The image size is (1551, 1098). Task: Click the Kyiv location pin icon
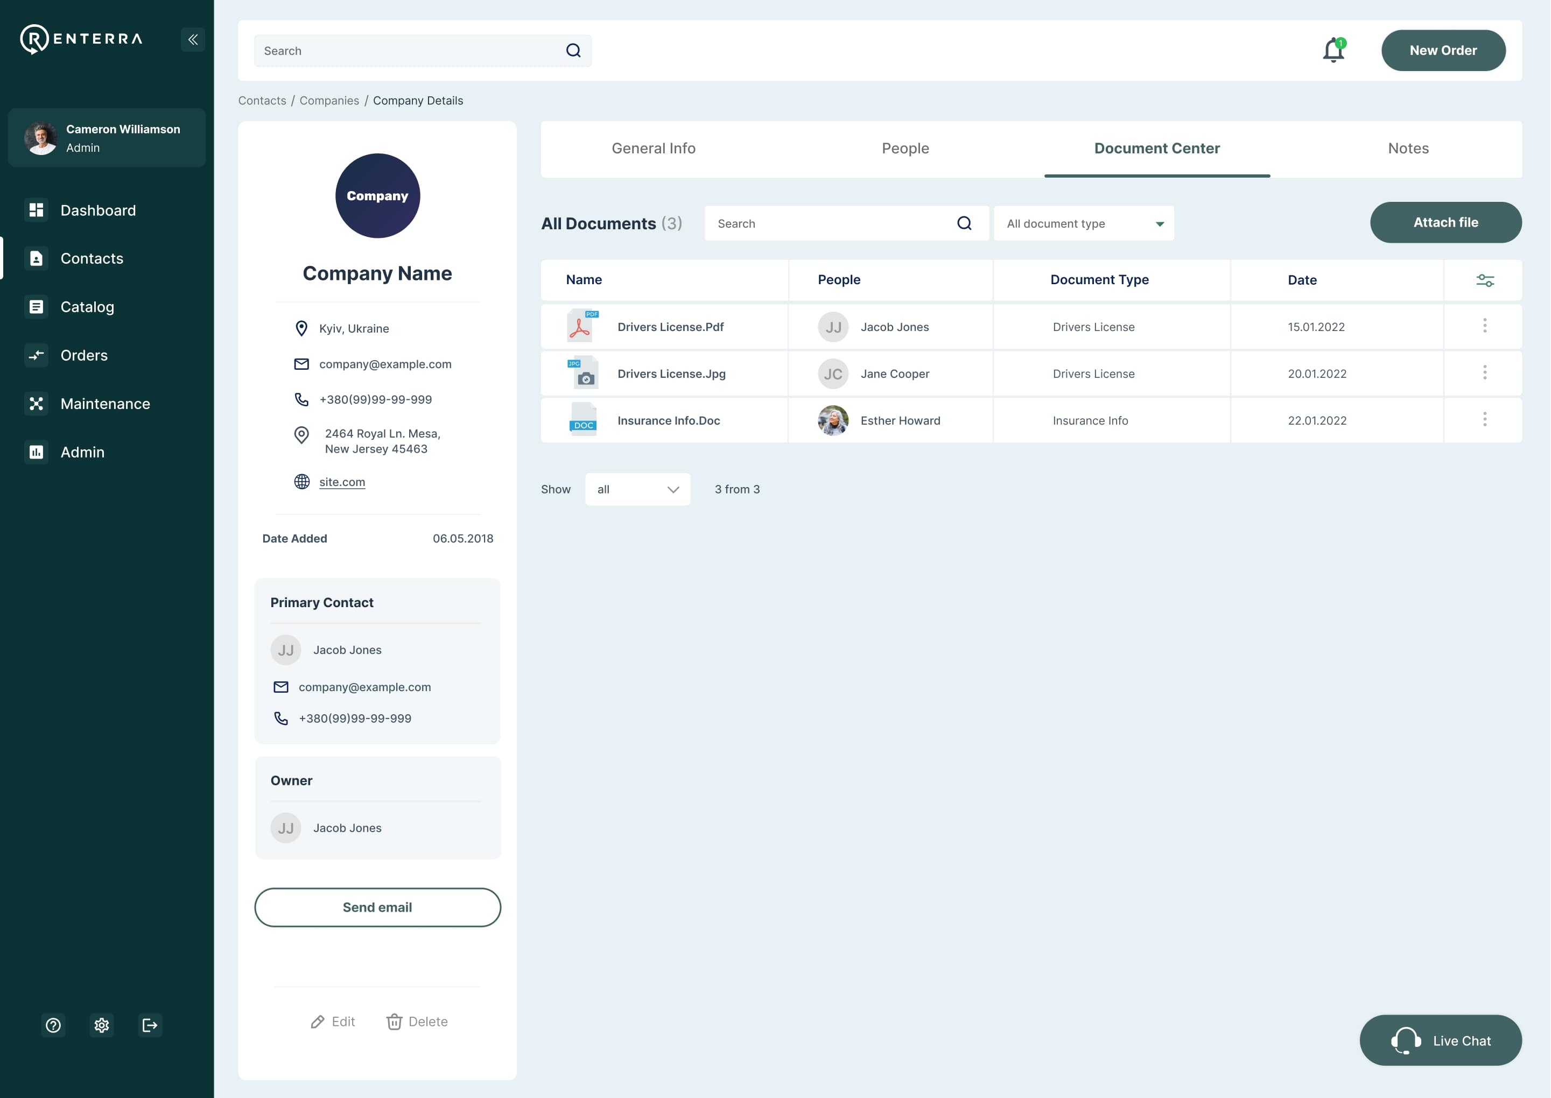pyautogui.click(x=301, y=328)
